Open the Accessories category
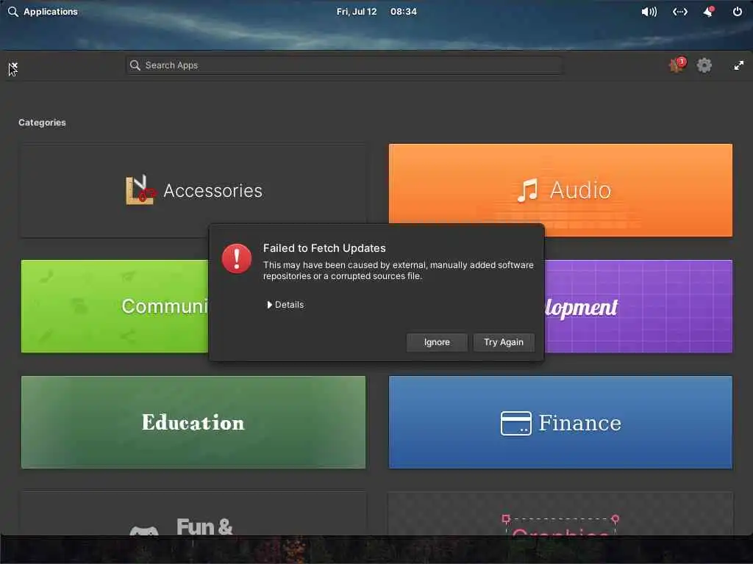Image resolution: width=753 pixels, height=564 pixels. tap(193, 190)
